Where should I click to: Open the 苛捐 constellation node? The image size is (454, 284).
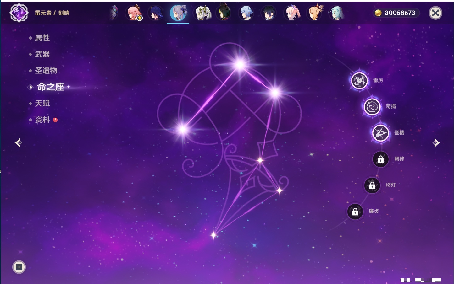[372, 107]
